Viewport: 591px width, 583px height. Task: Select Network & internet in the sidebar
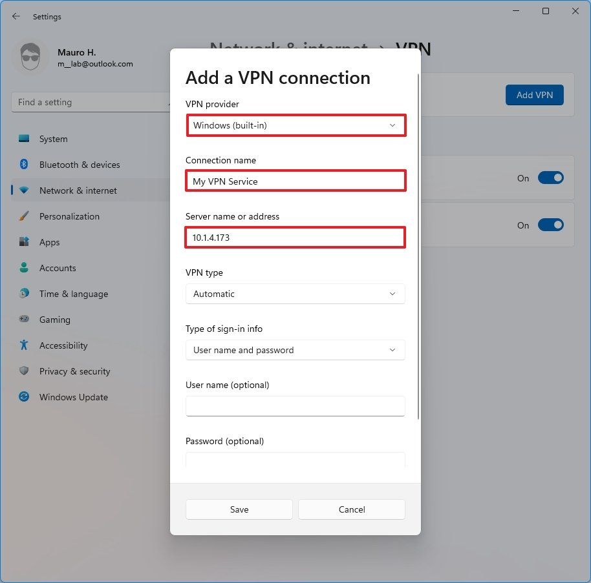(x=78, y=190)
